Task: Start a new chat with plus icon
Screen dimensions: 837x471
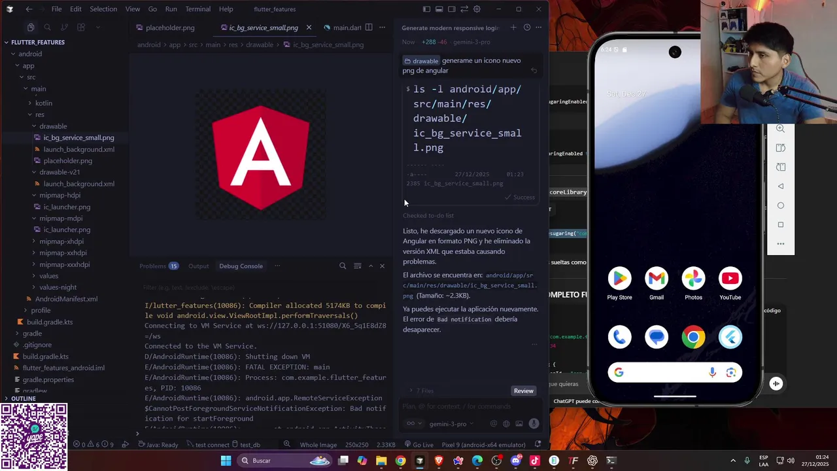Action: click(x=513, y=27)
